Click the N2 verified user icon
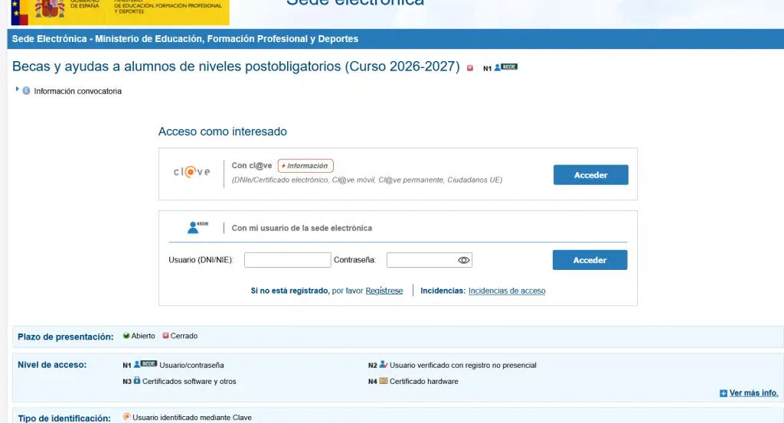The image size is (784, 423). (x=384, y=365)
